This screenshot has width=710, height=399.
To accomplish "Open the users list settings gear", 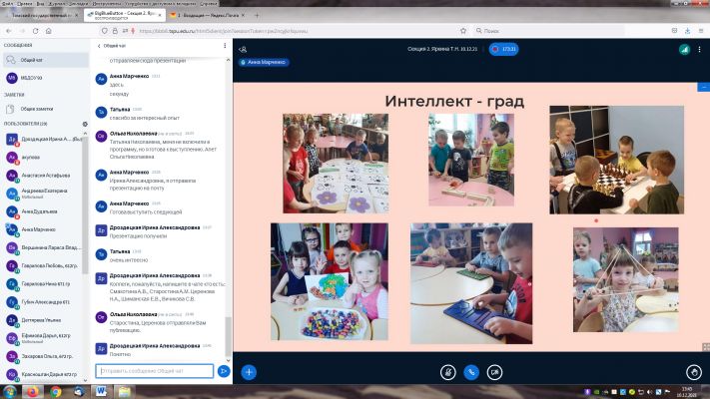I will pyautogui.click(x=85, y=123).
